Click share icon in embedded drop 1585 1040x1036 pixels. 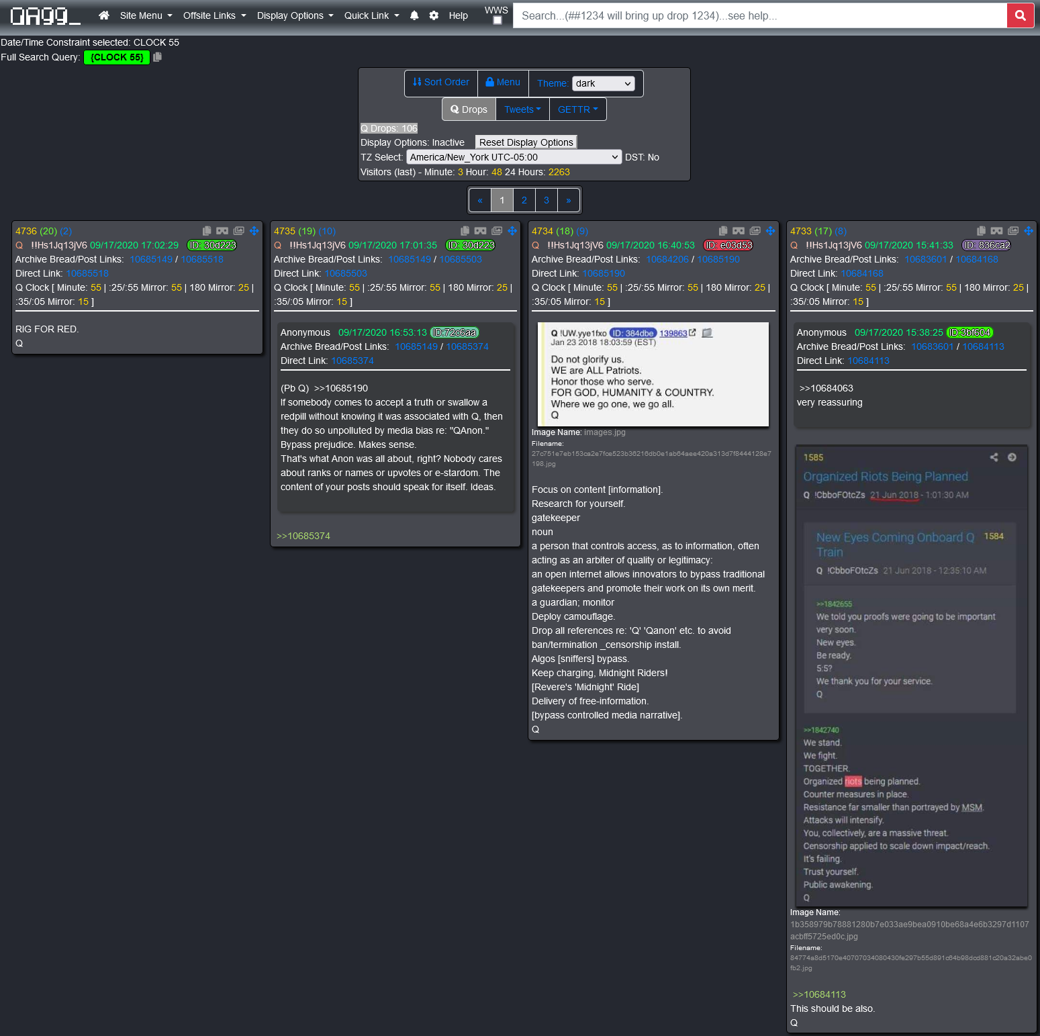coord(994,457)
